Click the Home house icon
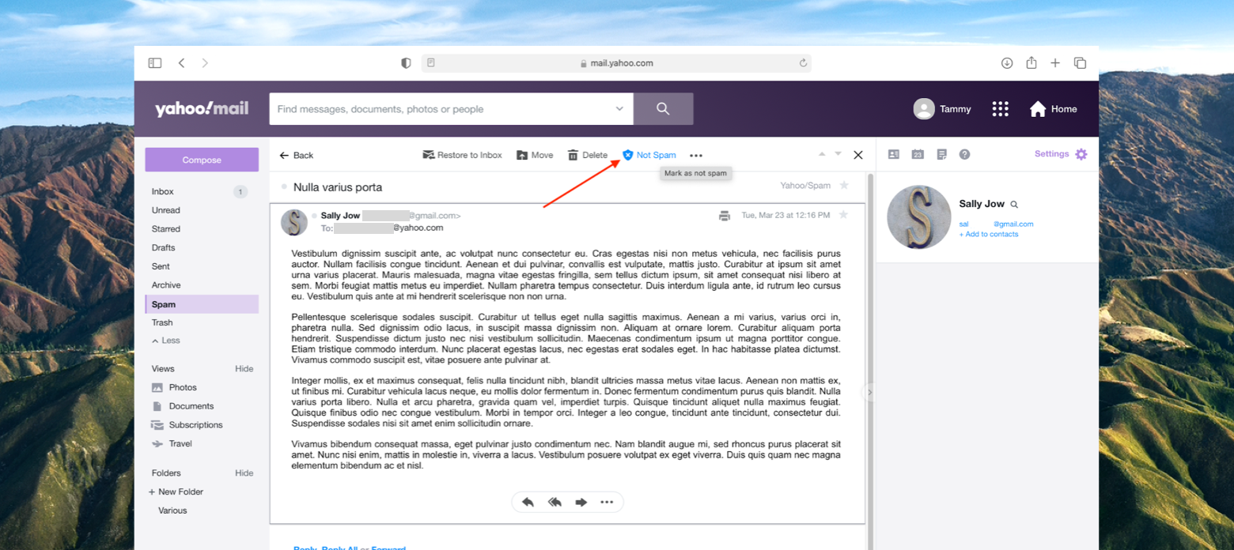1234x550 pixels. pos(1038,109)
